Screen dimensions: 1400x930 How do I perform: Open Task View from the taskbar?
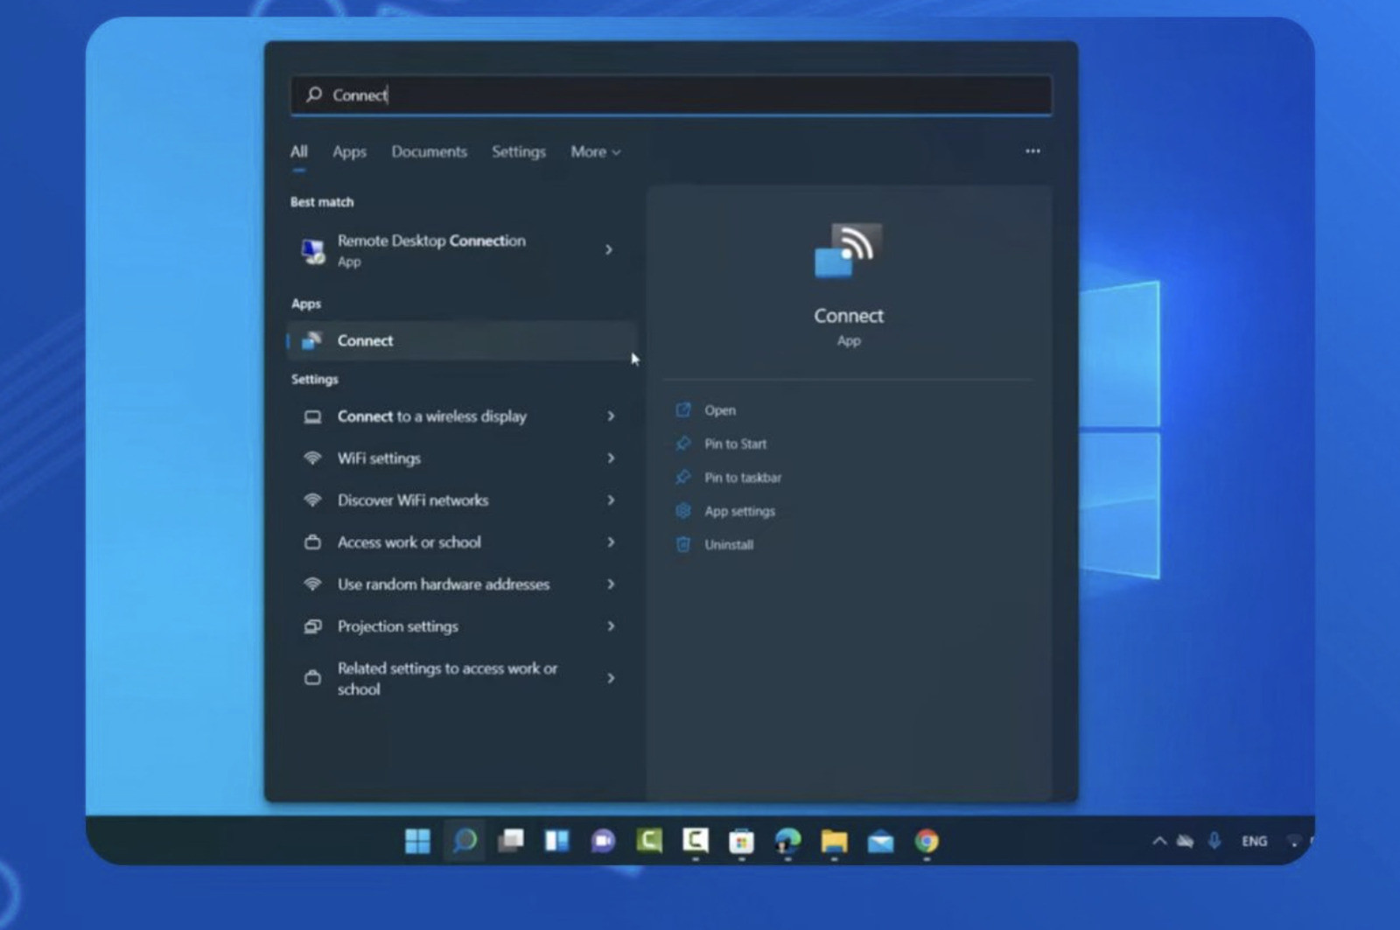(x=510, y=841)
